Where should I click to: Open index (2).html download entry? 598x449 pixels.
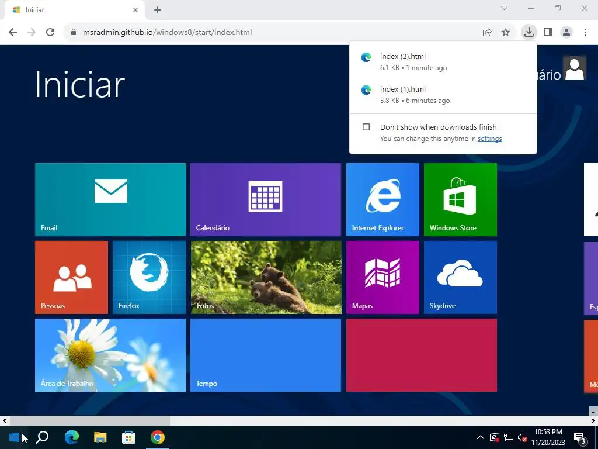443,62
